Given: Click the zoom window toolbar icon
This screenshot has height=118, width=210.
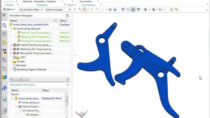Looking at the screenshot, I should [x=128, y=10].
